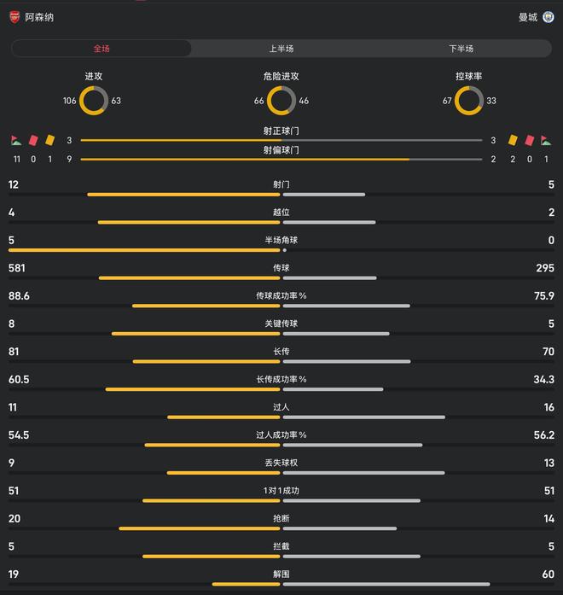563x595 pixels.
Task: Click the Manchester City club crest icon
Action: (548, 17)
